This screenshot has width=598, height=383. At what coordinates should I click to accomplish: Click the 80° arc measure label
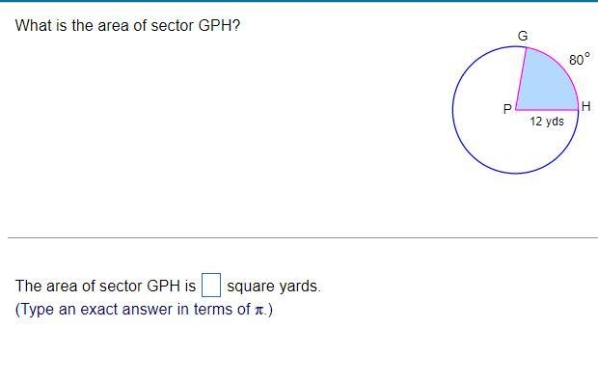point(580,59)
